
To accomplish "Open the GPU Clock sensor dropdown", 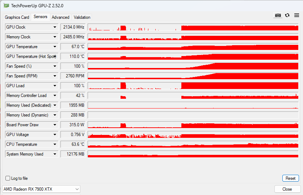I will 55,27.
